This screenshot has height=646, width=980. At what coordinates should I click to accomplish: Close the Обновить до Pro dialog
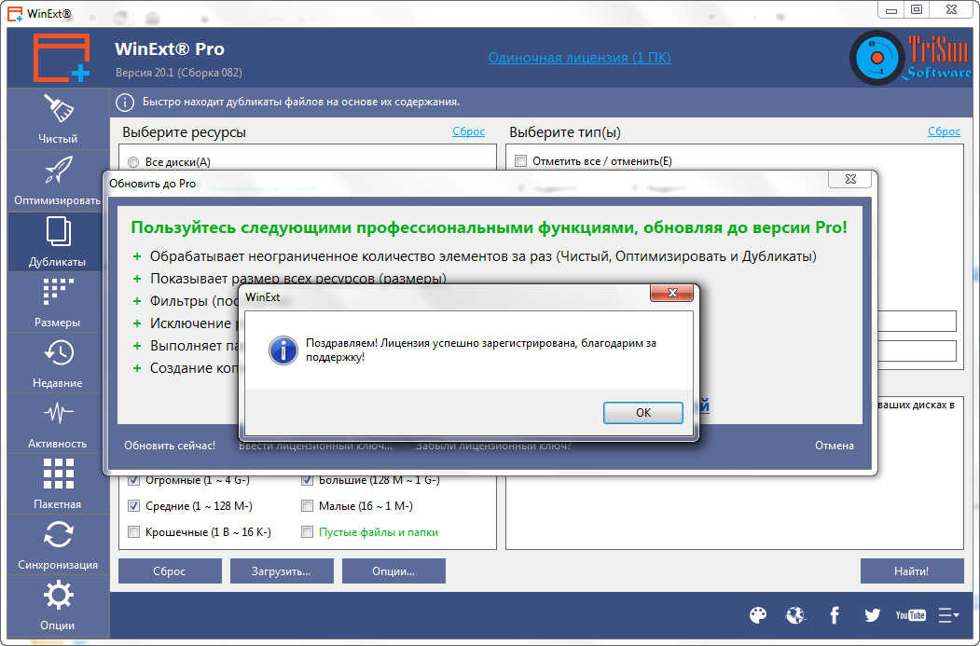click(850, 179)
